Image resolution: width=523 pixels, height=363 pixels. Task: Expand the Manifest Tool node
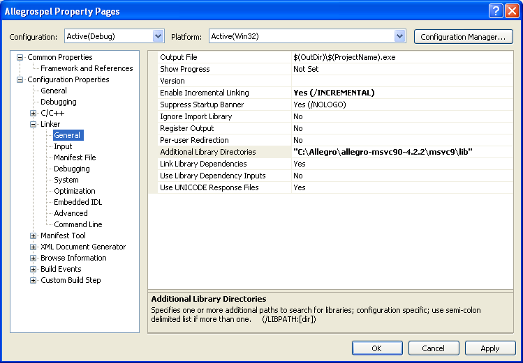tap(33, 236)
